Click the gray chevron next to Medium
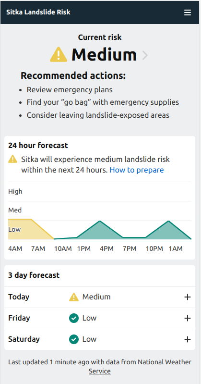Screen dimensions: 201x384 pos(145,55)
